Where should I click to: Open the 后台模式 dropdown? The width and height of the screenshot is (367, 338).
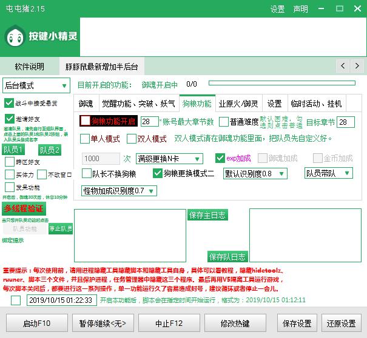pos(36,85)
